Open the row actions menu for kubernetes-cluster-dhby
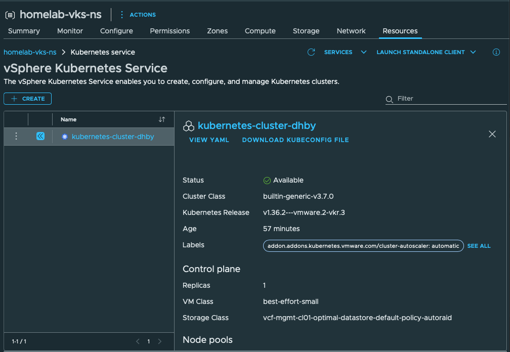 pyautogui.click(x=16, y=136)
